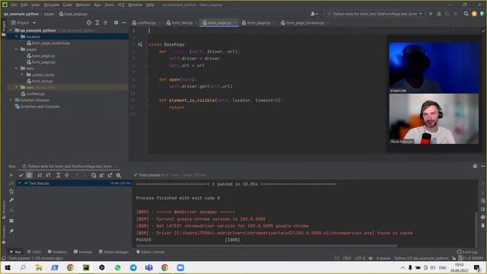Image resolution: width=487 pixels, height=274 pixels.
Task: Open the Problems tool window
Action: tap(58, 252)
